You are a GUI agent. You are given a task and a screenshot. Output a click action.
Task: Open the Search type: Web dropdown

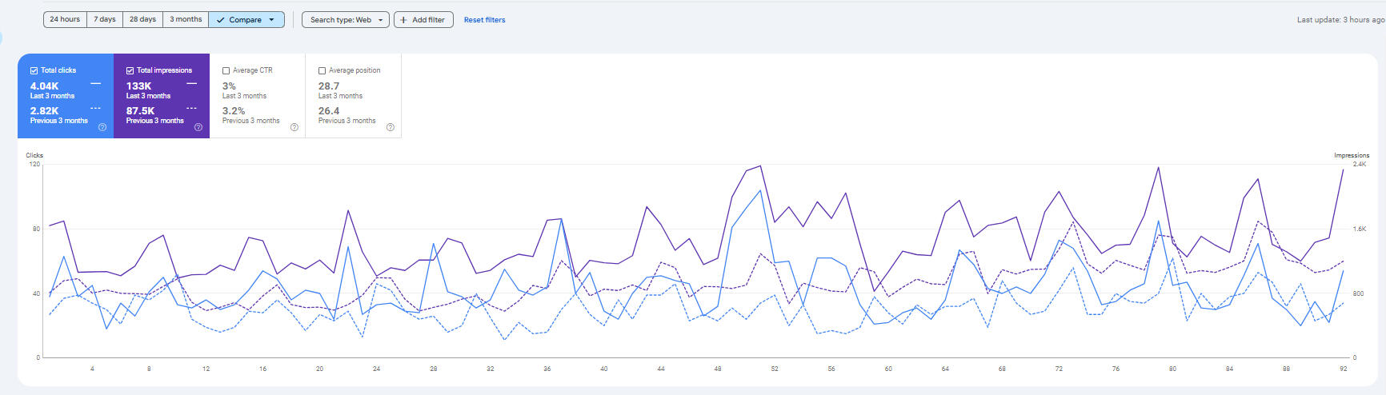[345, 20]
